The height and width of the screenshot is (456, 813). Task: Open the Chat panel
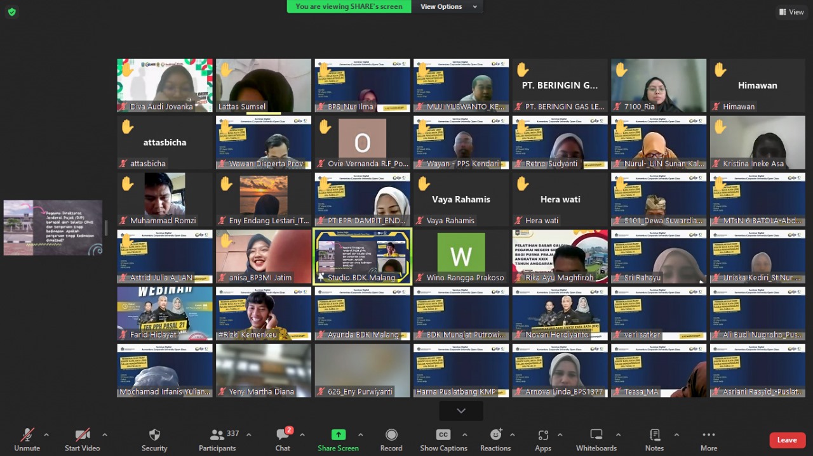[283, 435]
